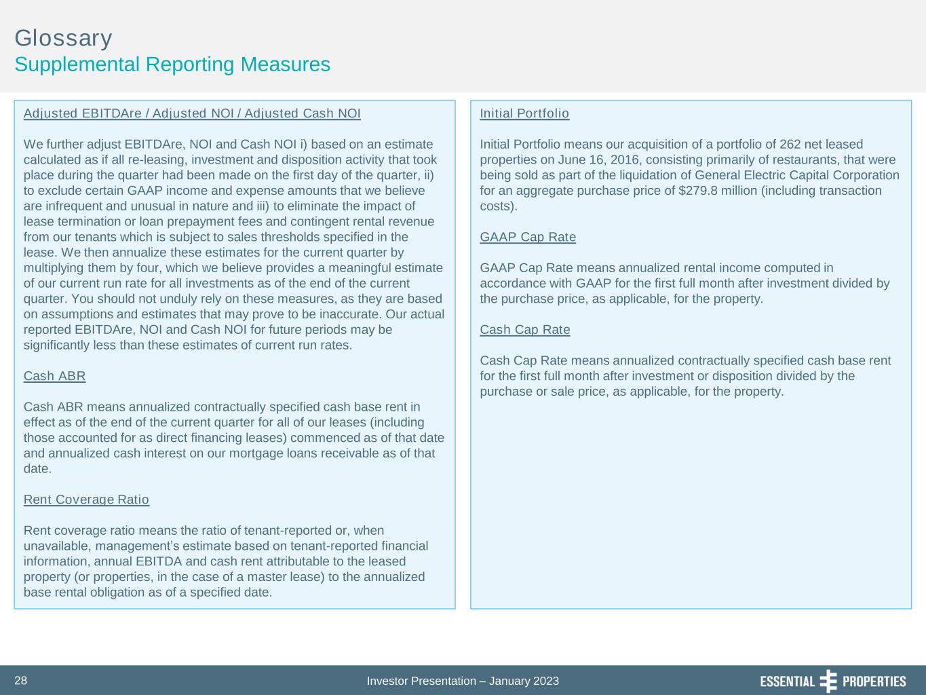
Task: Click page number 28 in footer
Action: tap(21, 681)
